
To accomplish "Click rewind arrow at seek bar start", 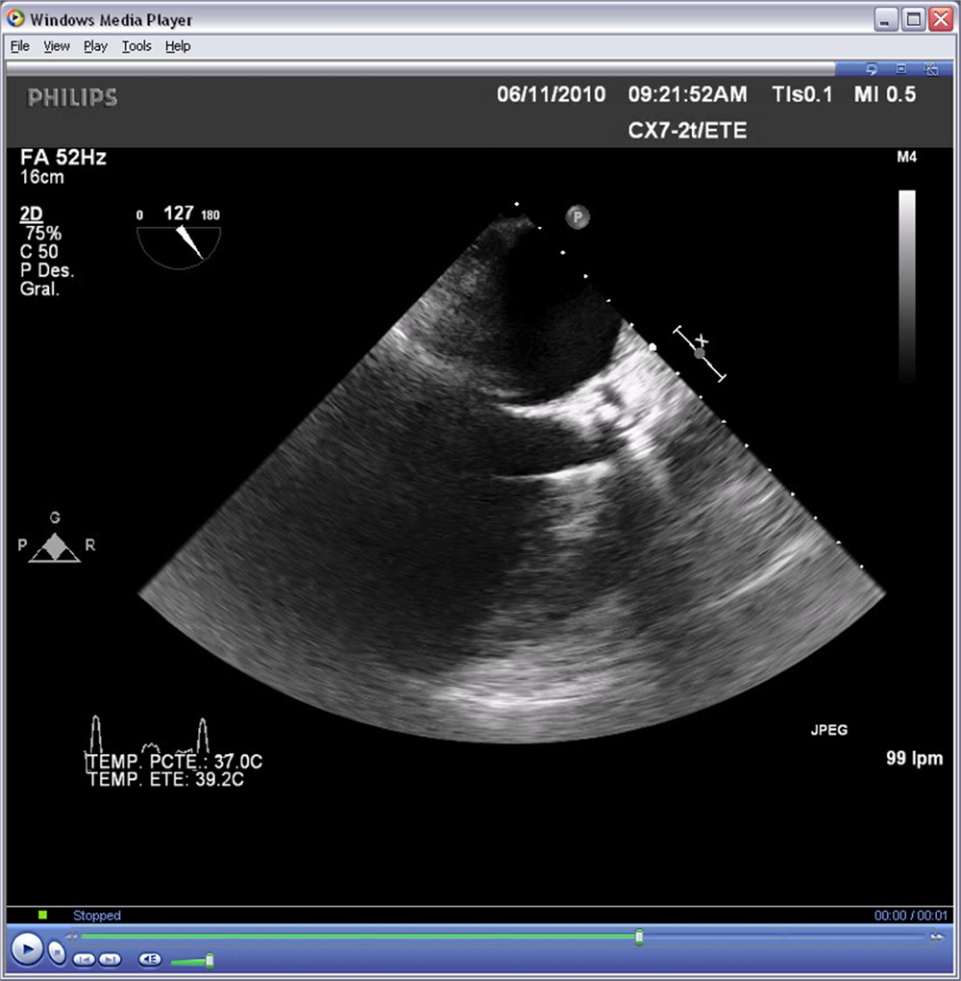I will click(70, 937).
